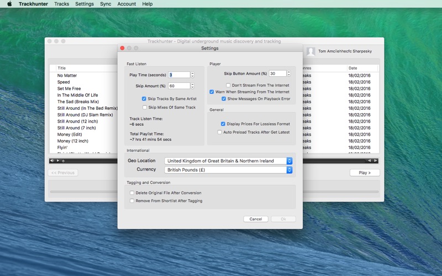The width and height of the screenshot is (442, 276).
Task: Click the Skip Button Amount stepper arrows
Action: tap(288, 73)
